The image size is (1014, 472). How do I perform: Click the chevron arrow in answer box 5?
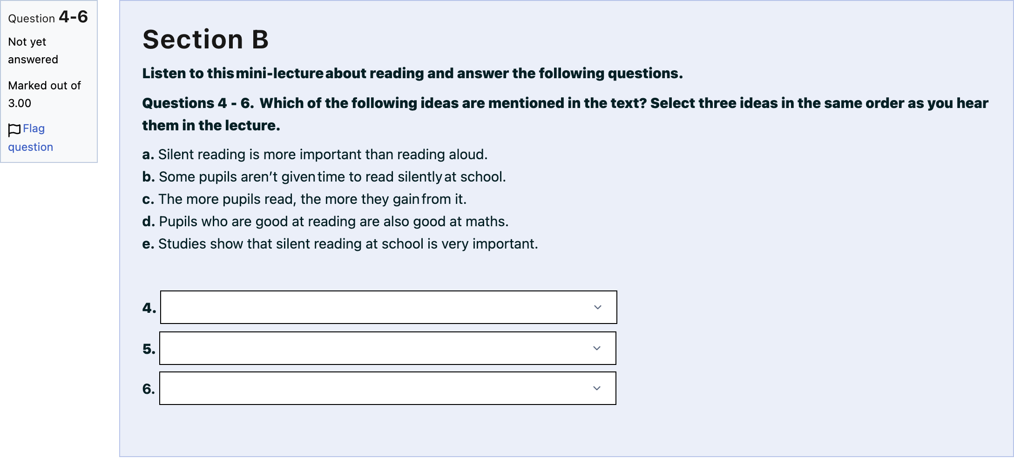click(x=597, y=348)
